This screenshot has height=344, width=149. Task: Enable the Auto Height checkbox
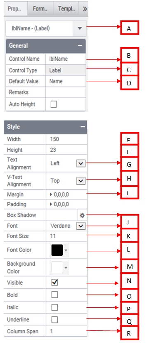click(54, 104)
